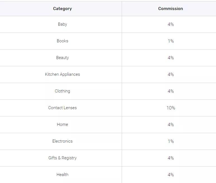Click the Contact Lenses category text

[63, 108]
